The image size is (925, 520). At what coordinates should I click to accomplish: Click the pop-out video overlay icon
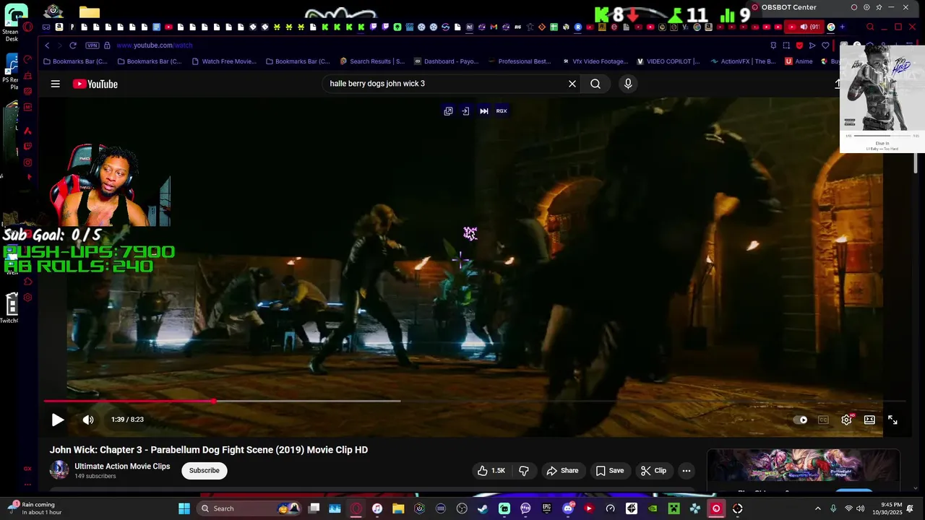[x=448, y=111]
